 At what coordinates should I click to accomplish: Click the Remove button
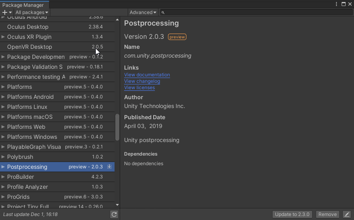[327, 214]
